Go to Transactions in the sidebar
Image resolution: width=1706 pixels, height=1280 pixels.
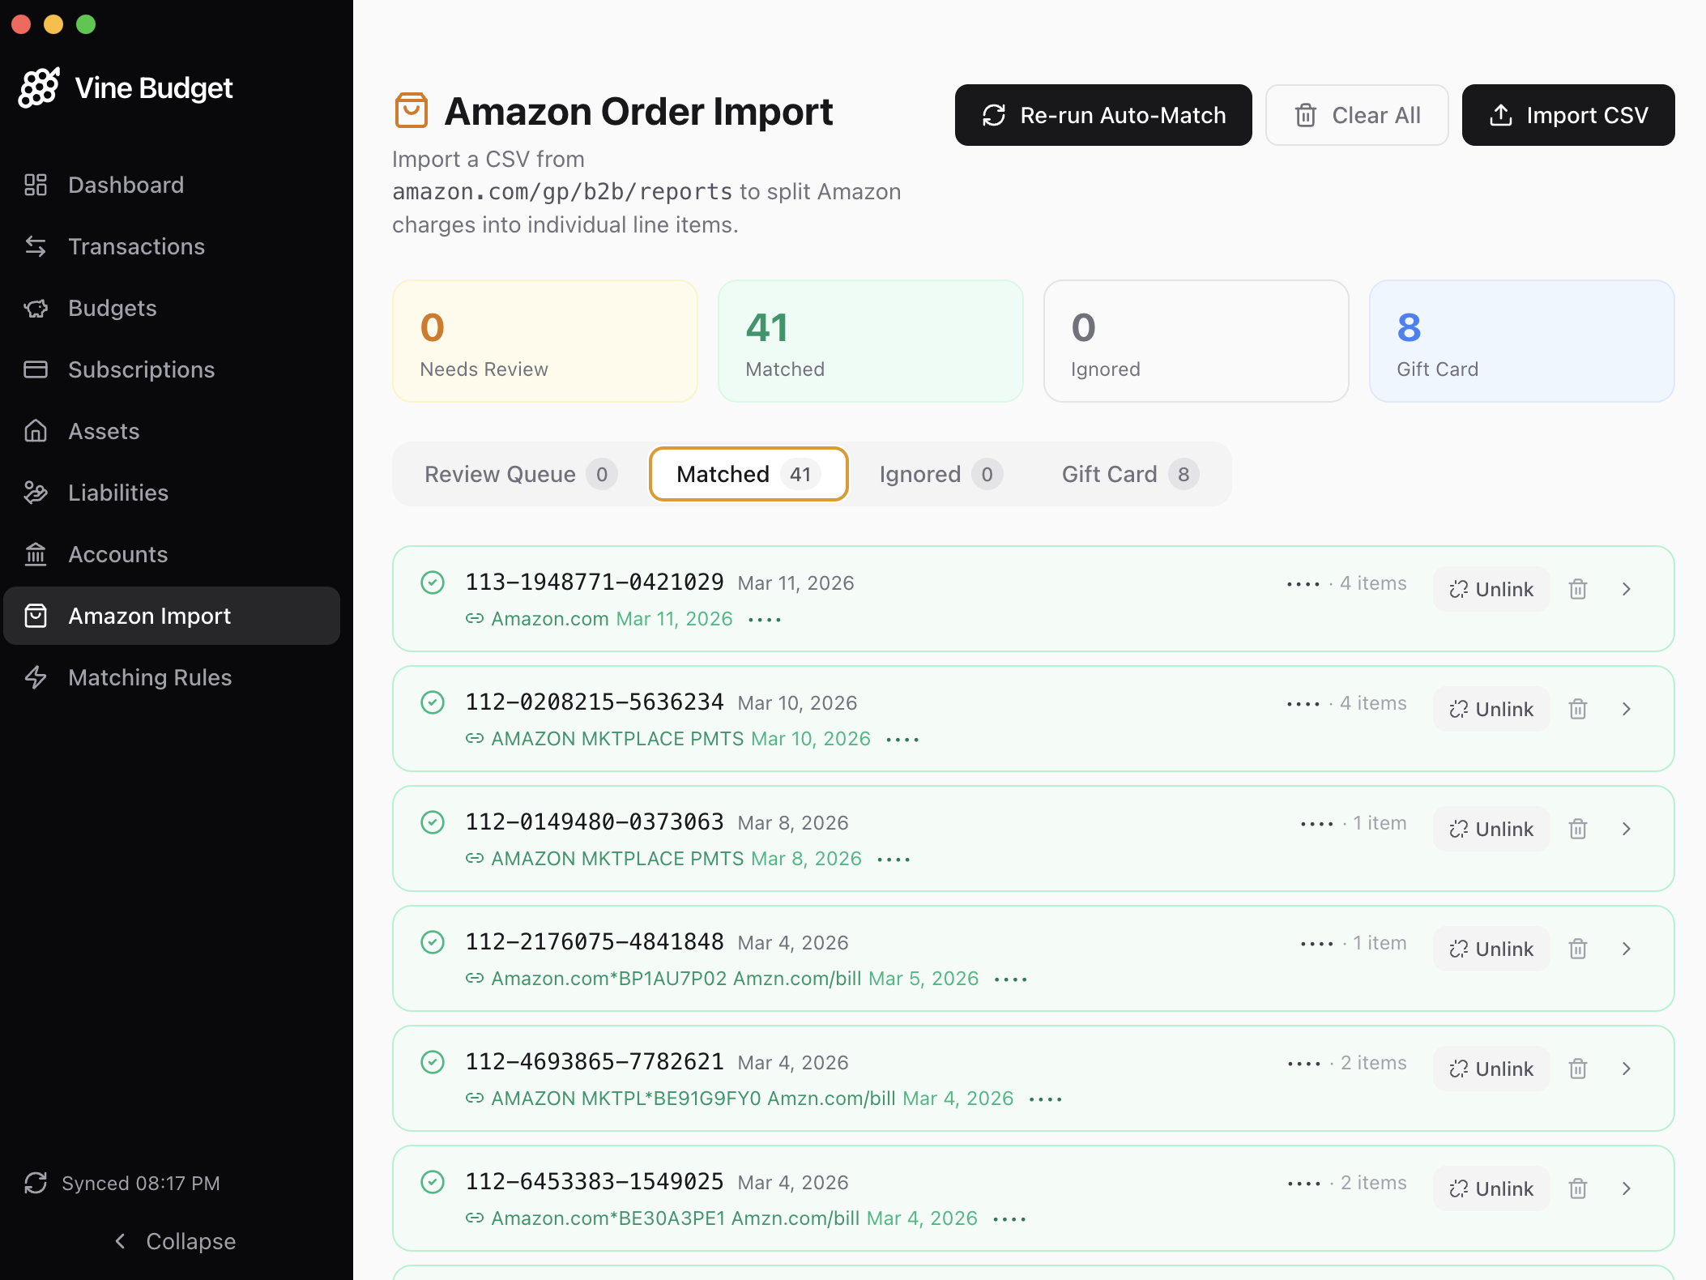click(172, 246)
